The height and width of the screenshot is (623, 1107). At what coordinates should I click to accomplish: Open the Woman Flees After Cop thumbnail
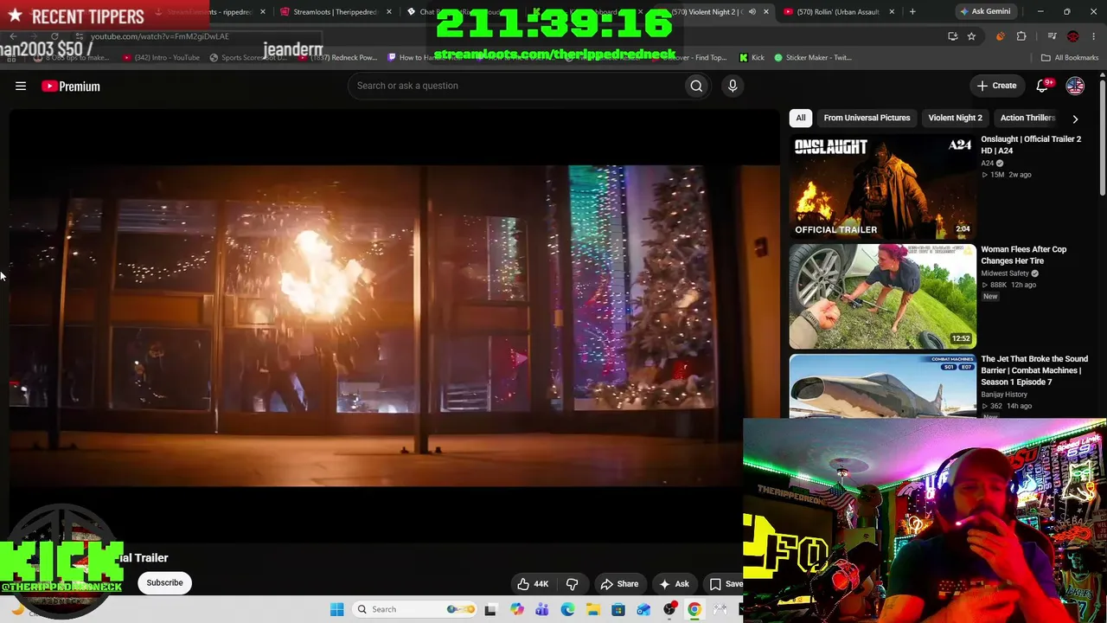coord(882,296)
